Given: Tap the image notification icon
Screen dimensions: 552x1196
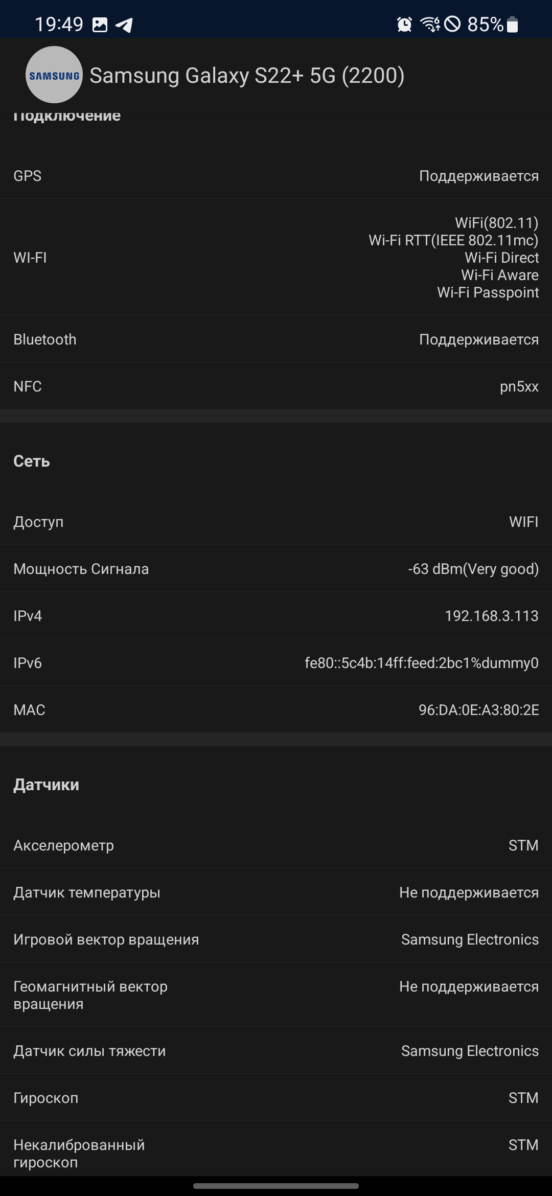Looking at the screenshot, I should pyautogui.click(x=100, y=25).
